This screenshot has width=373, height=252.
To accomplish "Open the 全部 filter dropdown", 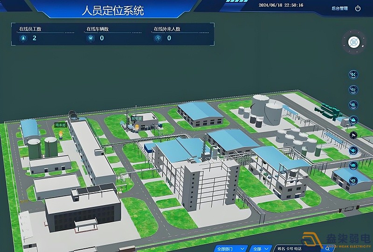I will tap(260, 248).
